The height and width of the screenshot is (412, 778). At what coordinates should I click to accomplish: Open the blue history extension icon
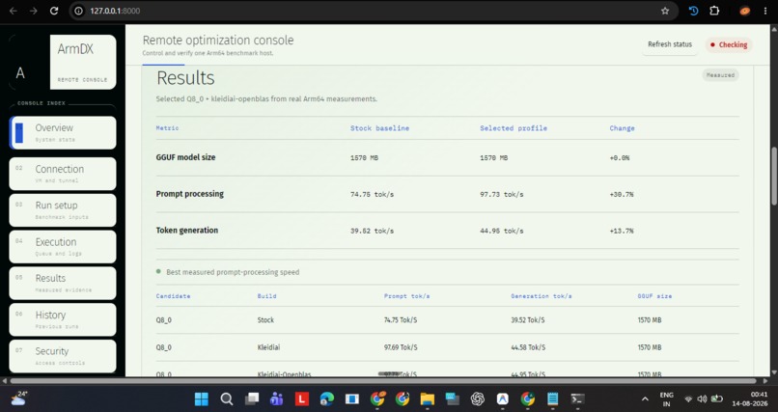[x=694, y=11]
